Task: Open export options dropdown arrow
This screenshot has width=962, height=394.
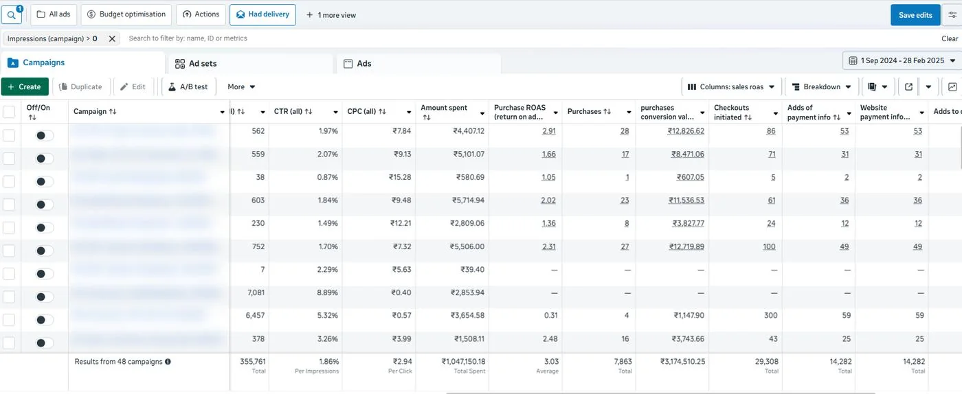Action: click(x=928, y=87)
